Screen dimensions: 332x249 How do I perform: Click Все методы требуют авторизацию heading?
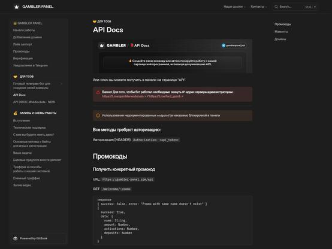(126, 130)
